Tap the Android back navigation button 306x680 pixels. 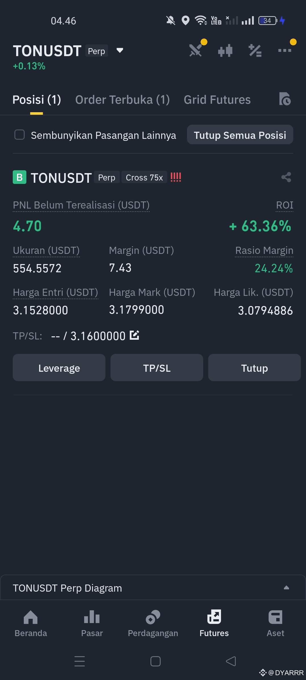pyautogui.click(x=231, y=661)
